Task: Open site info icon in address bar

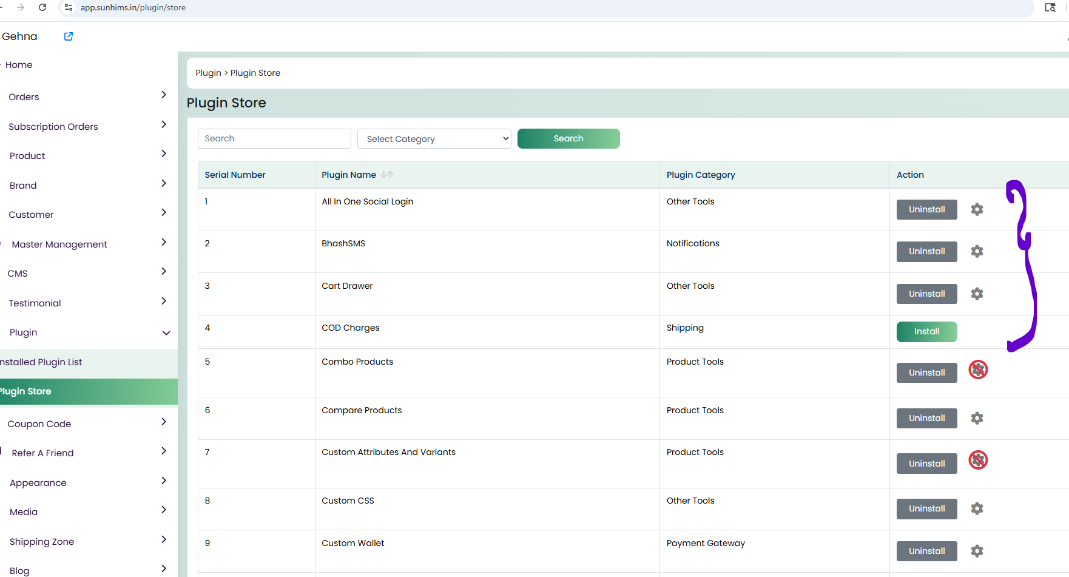Action: 69,7
